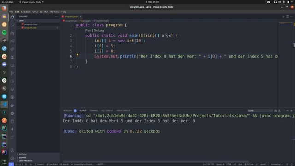Toggle output scroll lock icon
Viewport: 295px width, 166px height.
[279, 111]
